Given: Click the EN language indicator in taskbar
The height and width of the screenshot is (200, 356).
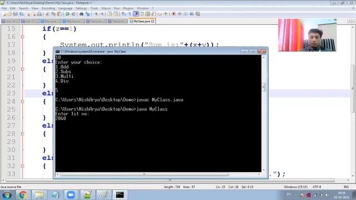Looking at the screenshot, I should [289, 194].
